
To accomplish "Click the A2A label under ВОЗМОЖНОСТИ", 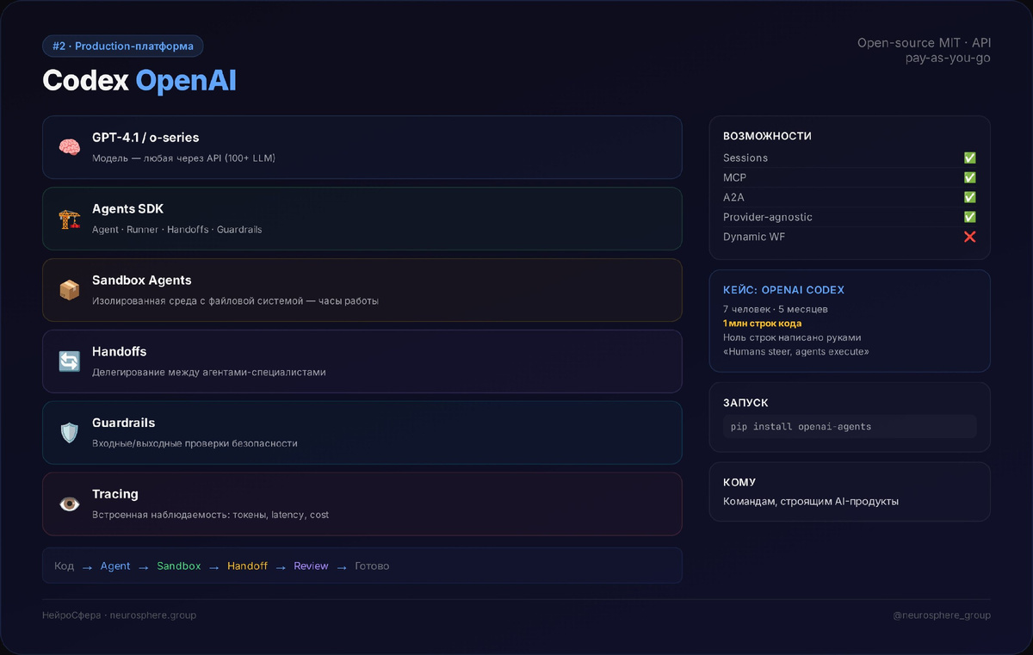I will pyautogui.click(x=733, y=197).
